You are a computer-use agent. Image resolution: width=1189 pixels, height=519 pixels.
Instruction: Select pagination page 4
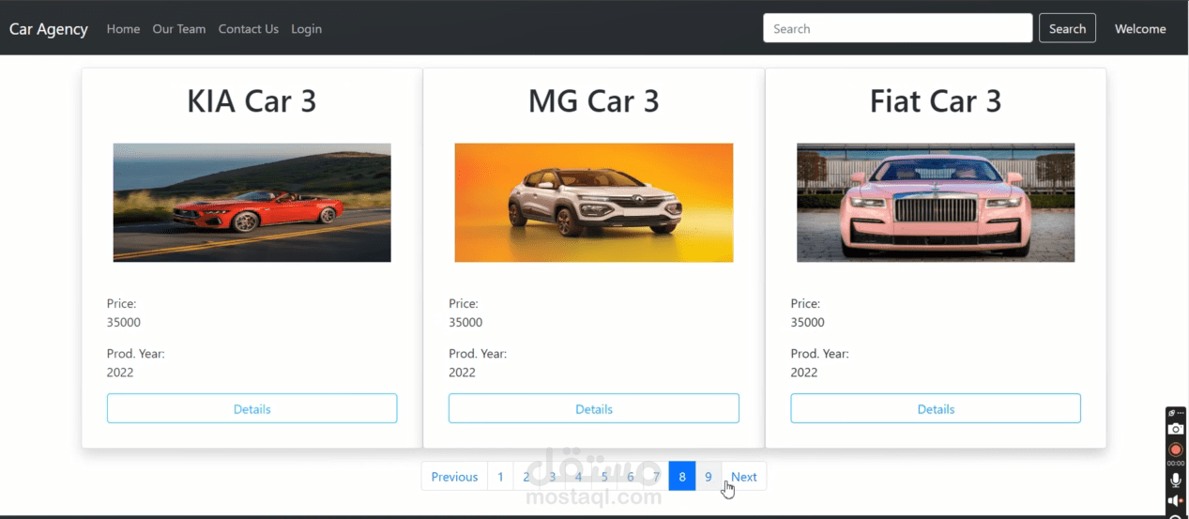578,476
